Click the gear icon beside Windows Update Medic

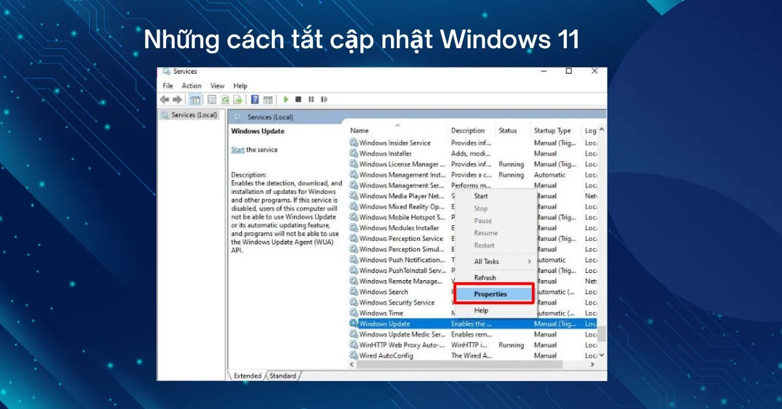[354, 334]
